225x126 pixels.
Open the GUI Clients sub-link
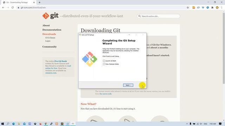50,38
